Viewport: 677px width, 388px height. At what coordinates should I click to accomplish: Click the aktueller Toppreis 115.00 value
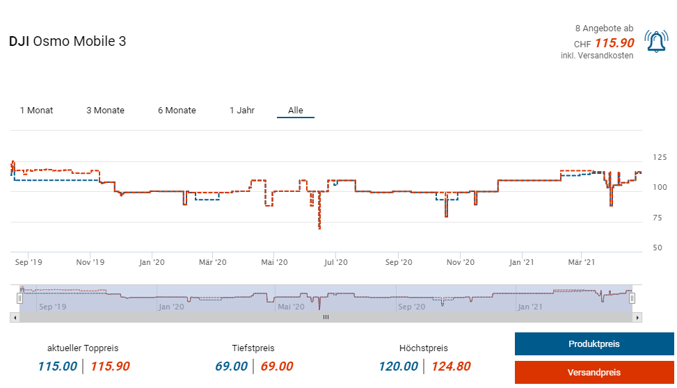coord(57,366)
